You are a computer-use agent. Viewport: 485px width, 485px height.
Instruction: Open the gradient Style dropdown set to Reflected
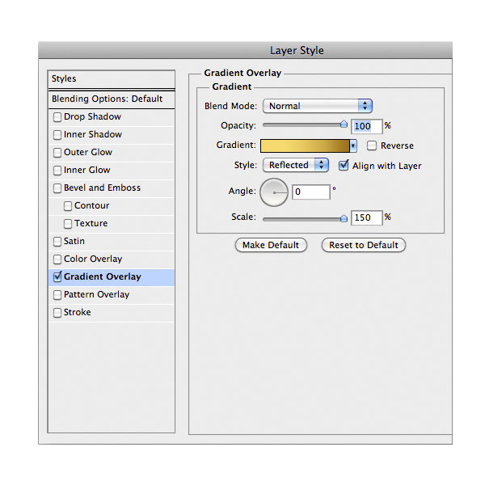295,165
